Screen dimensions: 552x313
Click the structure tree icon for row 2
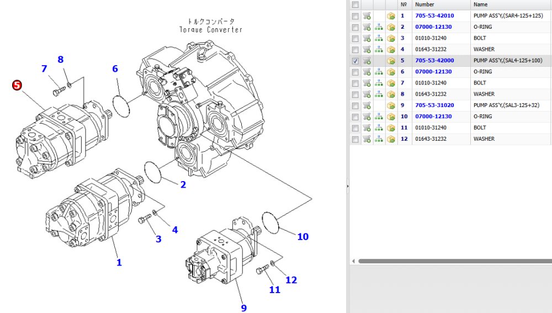[379, 27]
